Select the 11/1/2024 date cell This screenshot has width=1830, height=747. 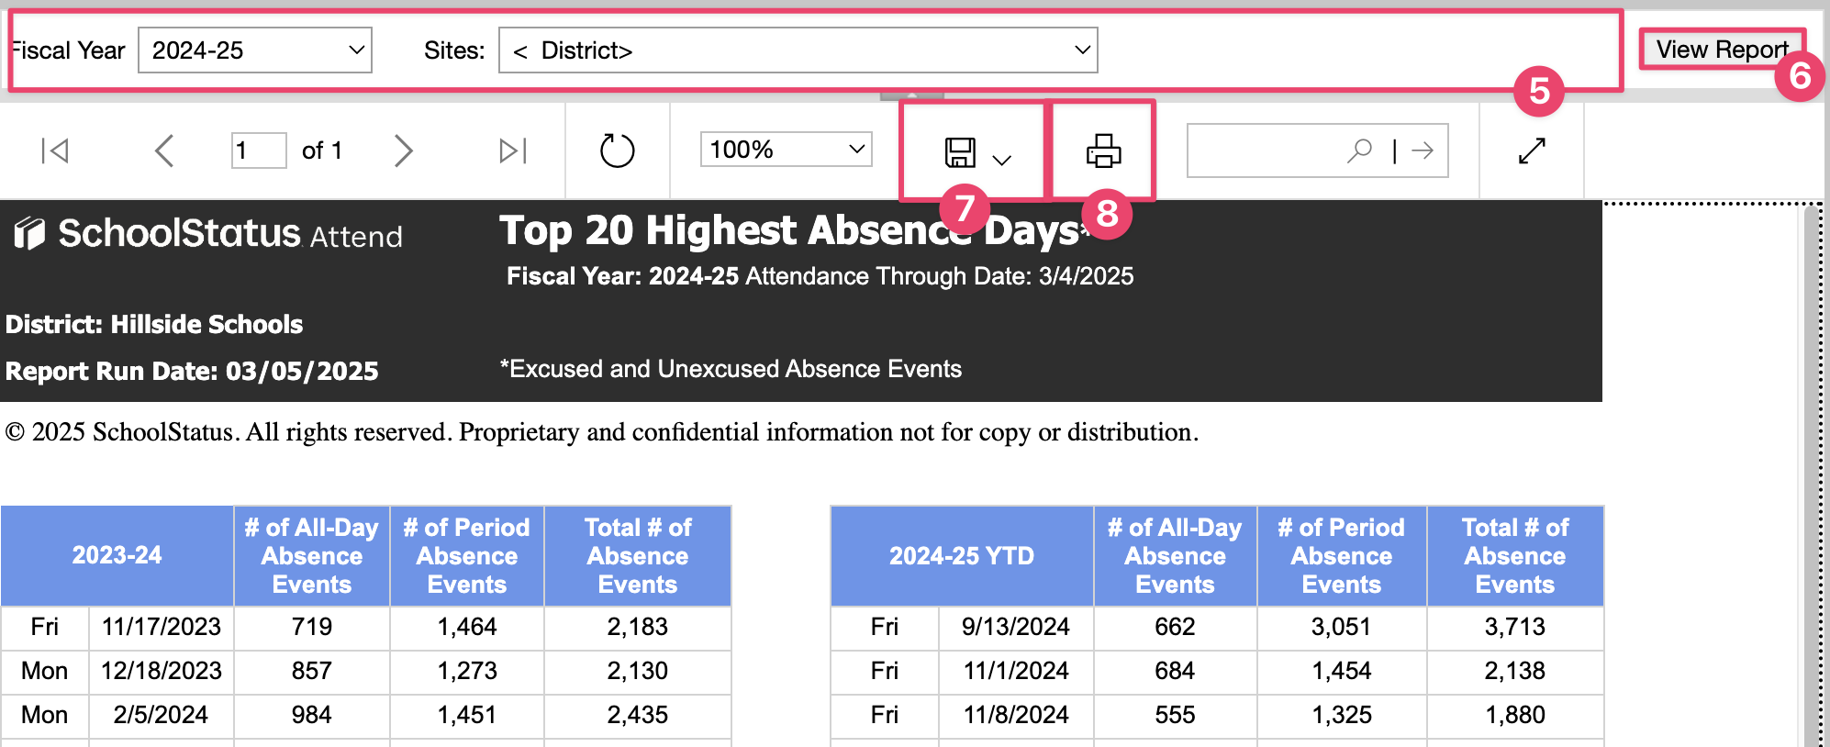1016,672
